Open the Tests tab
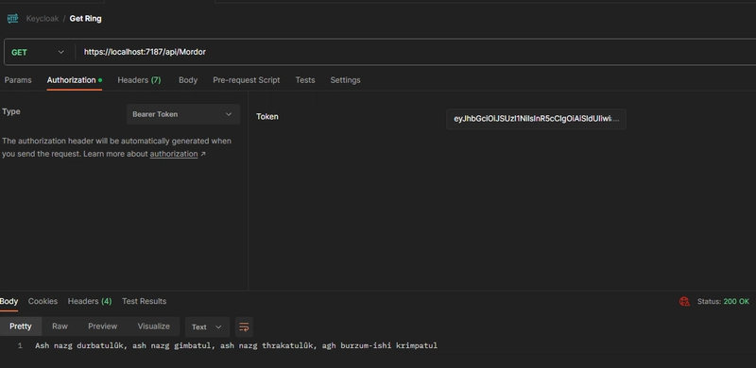This screenshot has width=756, height=368. (x=305, y=80)
